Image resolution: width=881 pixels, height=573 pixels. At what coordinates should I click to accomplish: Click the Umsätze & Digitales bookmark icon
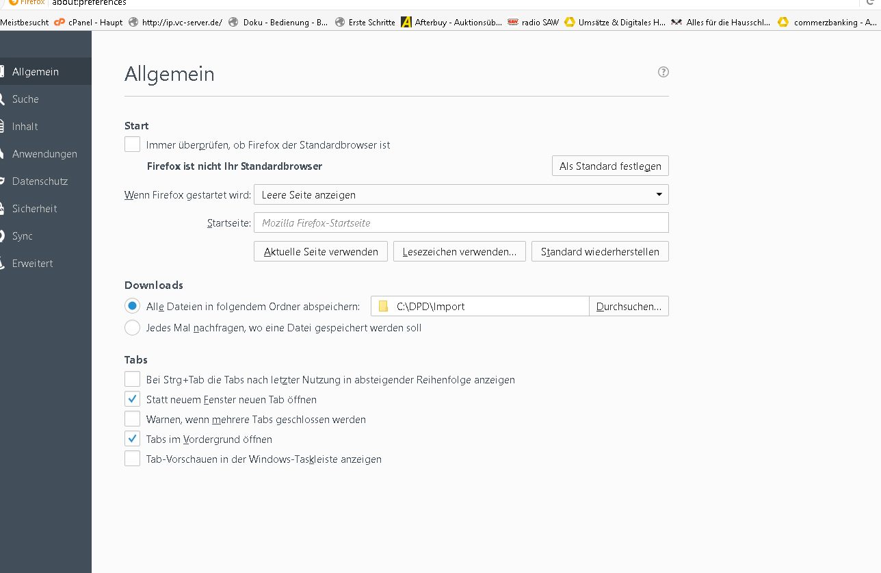(x=569, y=22)
